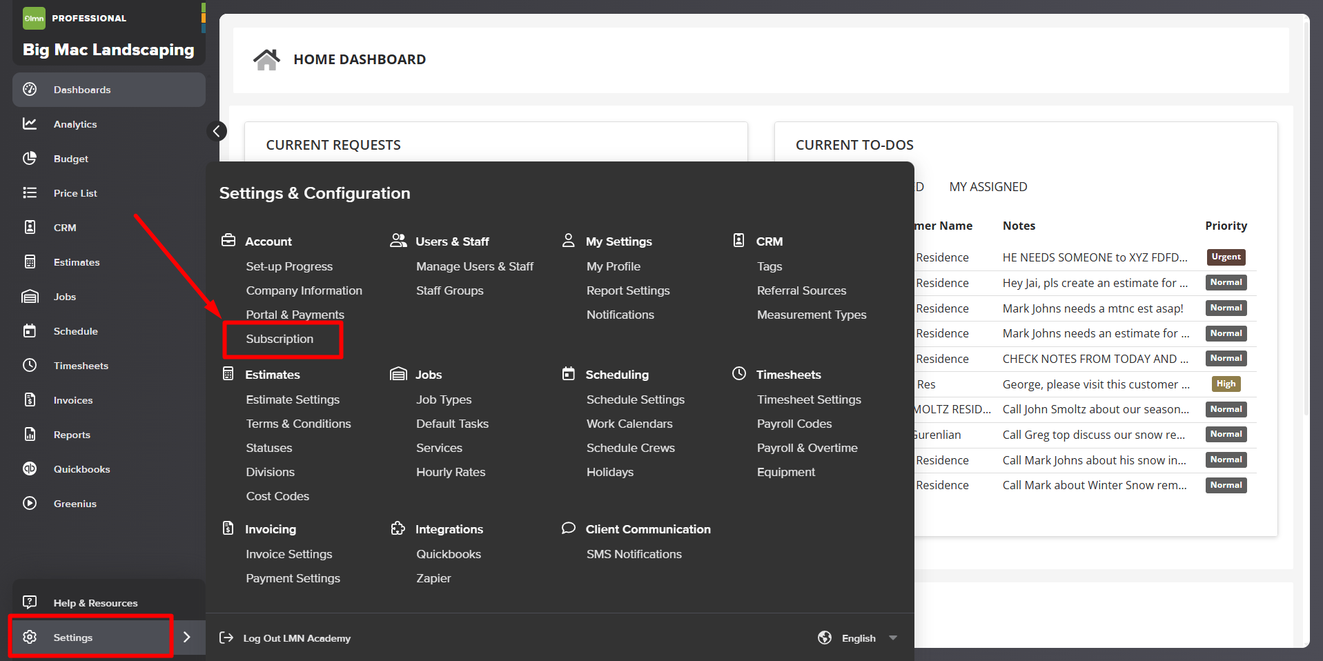Click the Quickbooks icon in sidebar
This screenshot has width=1323, height=661.
tap(30, 468)
